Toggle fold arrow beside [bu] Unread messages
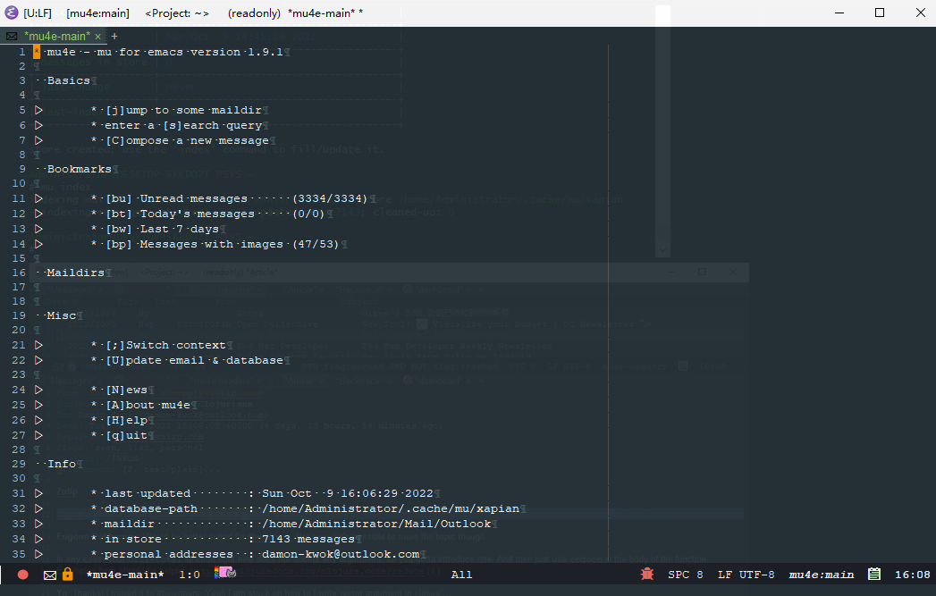Image resolution: width=936 pixels, height=596 pixels. tap(38, 198)
